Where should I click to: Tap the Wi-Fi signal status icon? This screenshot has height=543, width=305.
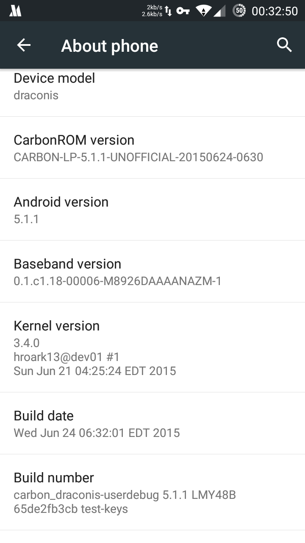[x=203, y=11]
